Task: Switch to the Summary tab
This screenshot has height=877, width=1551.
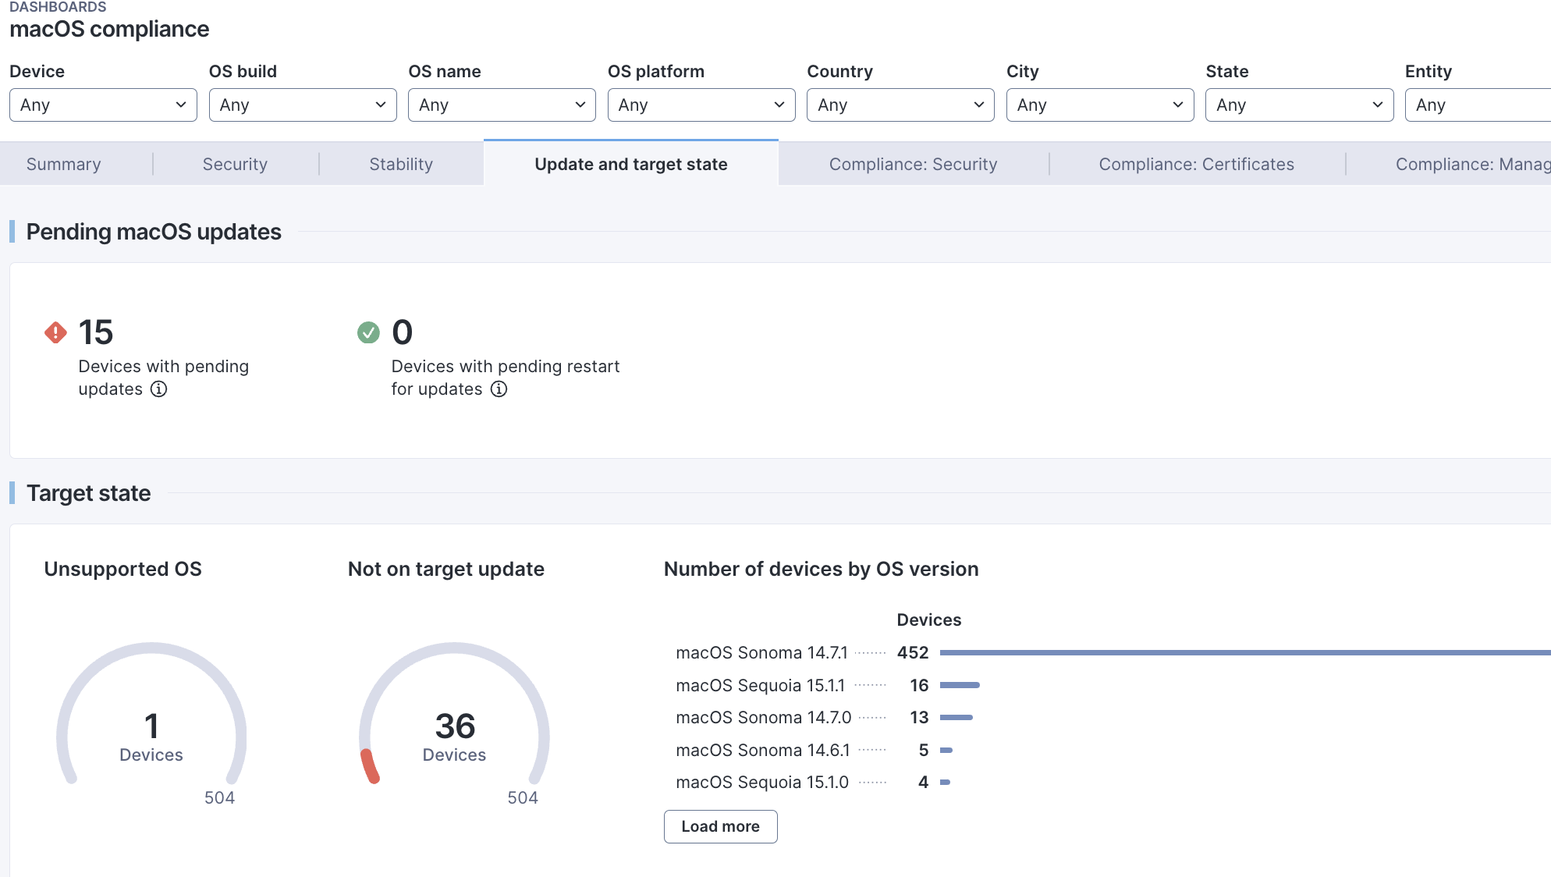Action: [x=63, y=164]
